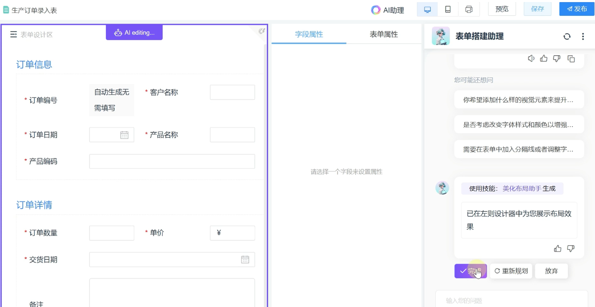Copy the assistant's reply with the copy icon
Screen dimensions: 595x307
pos(571,58)
